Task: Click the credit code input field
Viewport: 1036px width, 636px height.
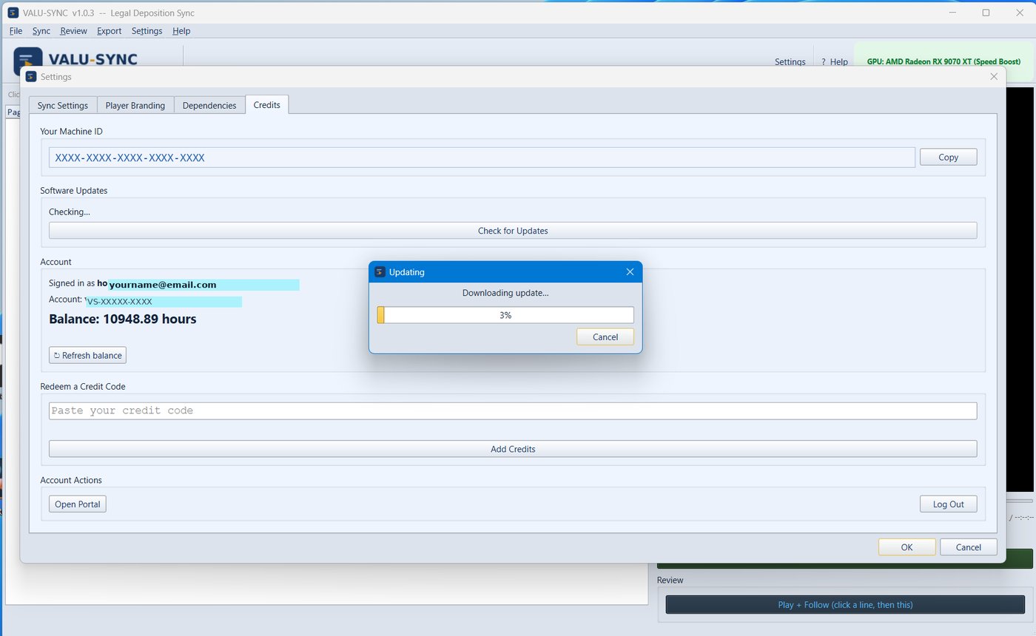Action: 513,410
